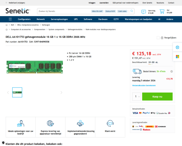Select the Cat6 cable search suggestion
This screenshot has height=146, width=182.
tap(122, 11)
